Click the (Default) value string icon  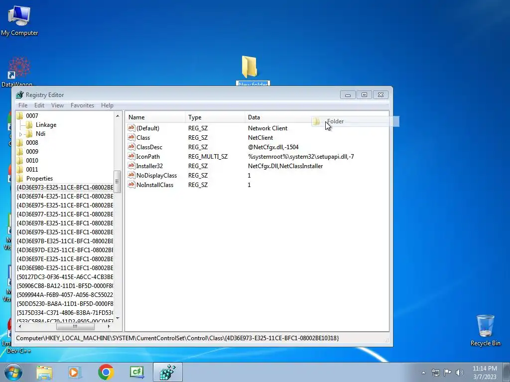[131, 128]
